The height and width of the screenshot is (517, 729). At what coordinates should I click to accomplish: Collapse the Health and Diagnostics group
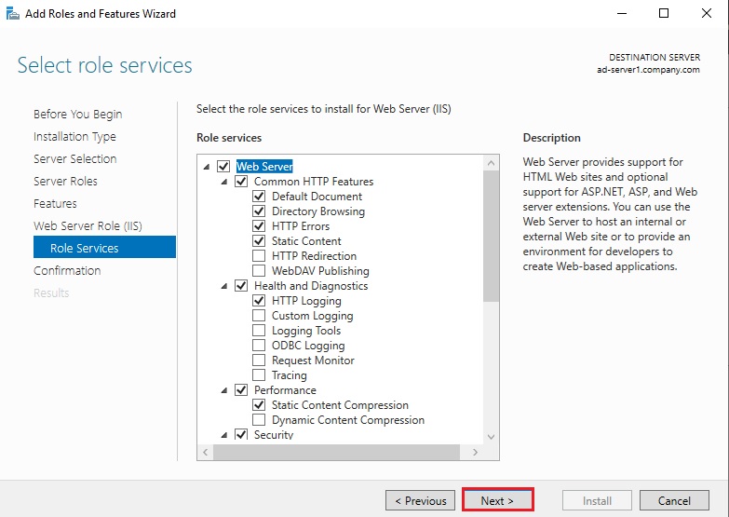click(224, 286)
